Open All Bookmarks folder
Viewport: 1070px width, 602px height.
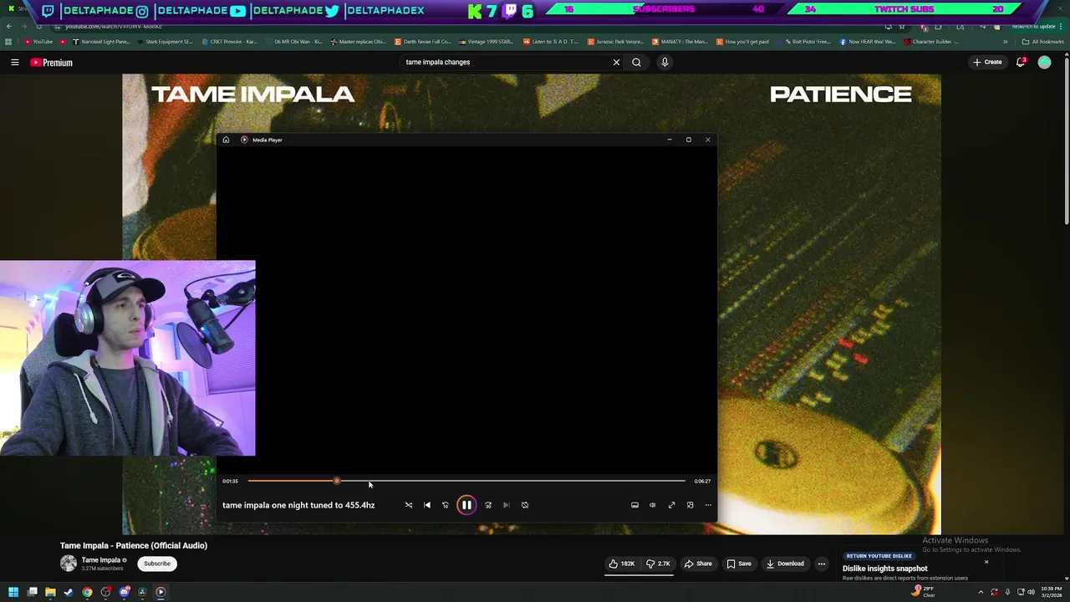[1043, 42]
